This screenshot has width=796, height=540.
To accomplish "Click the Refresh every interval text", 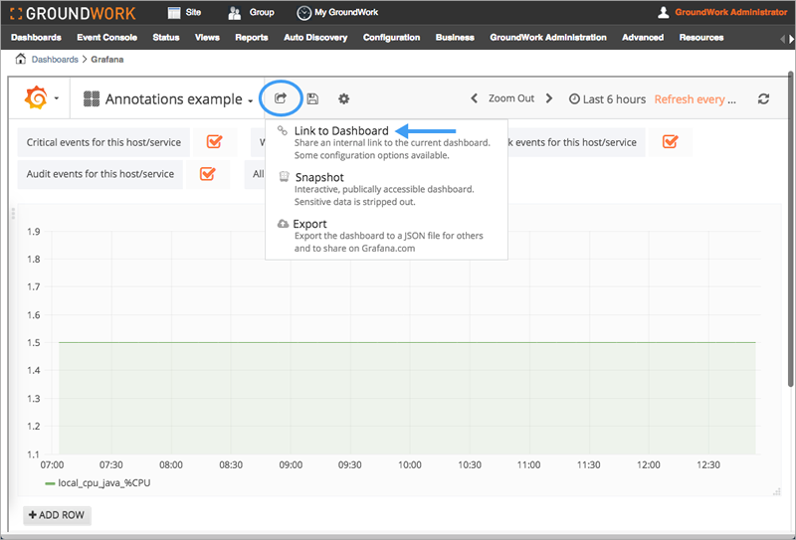I will pos(695,99).
